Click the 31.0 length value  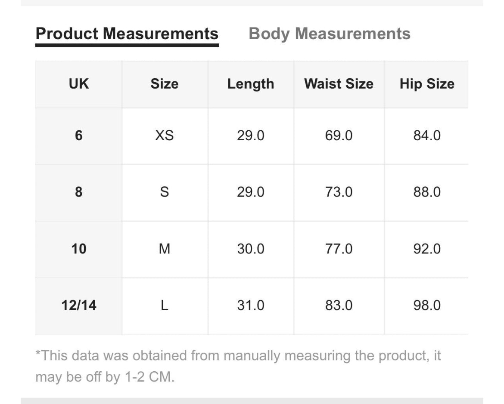pos(251,305)
